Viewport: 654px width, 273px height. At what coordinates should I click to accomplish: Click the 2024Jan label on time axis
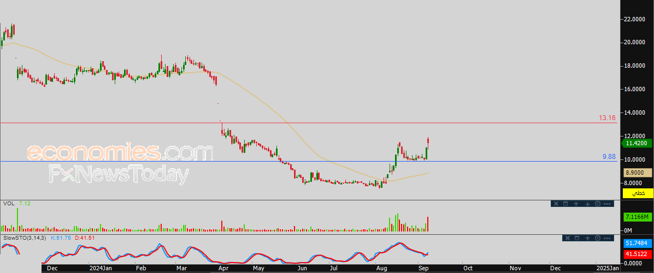(101, 268)
